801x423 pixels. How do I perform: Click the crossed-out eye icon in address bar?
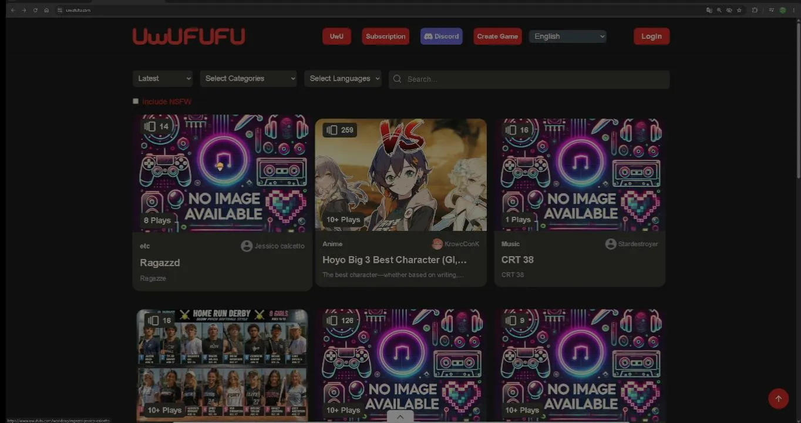(729, 10)
